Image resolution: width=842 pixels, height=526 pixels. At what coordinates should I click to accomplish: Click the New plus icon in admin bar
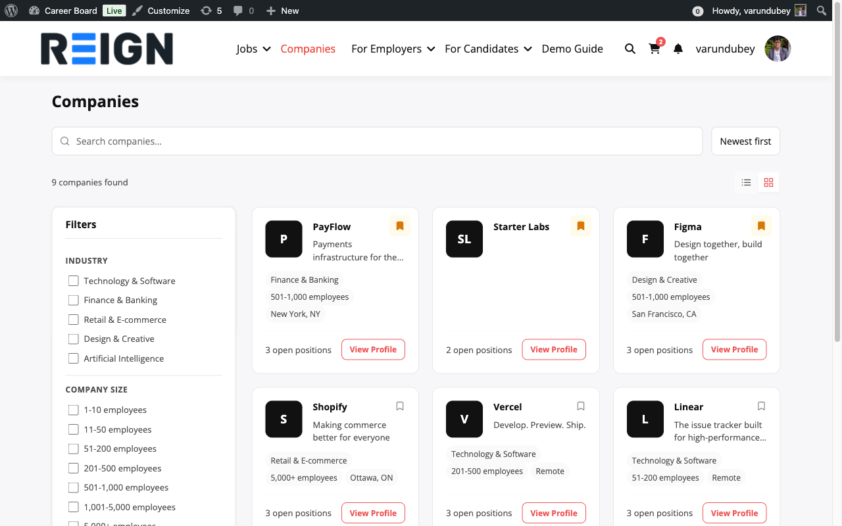click(x=271, y=11)
